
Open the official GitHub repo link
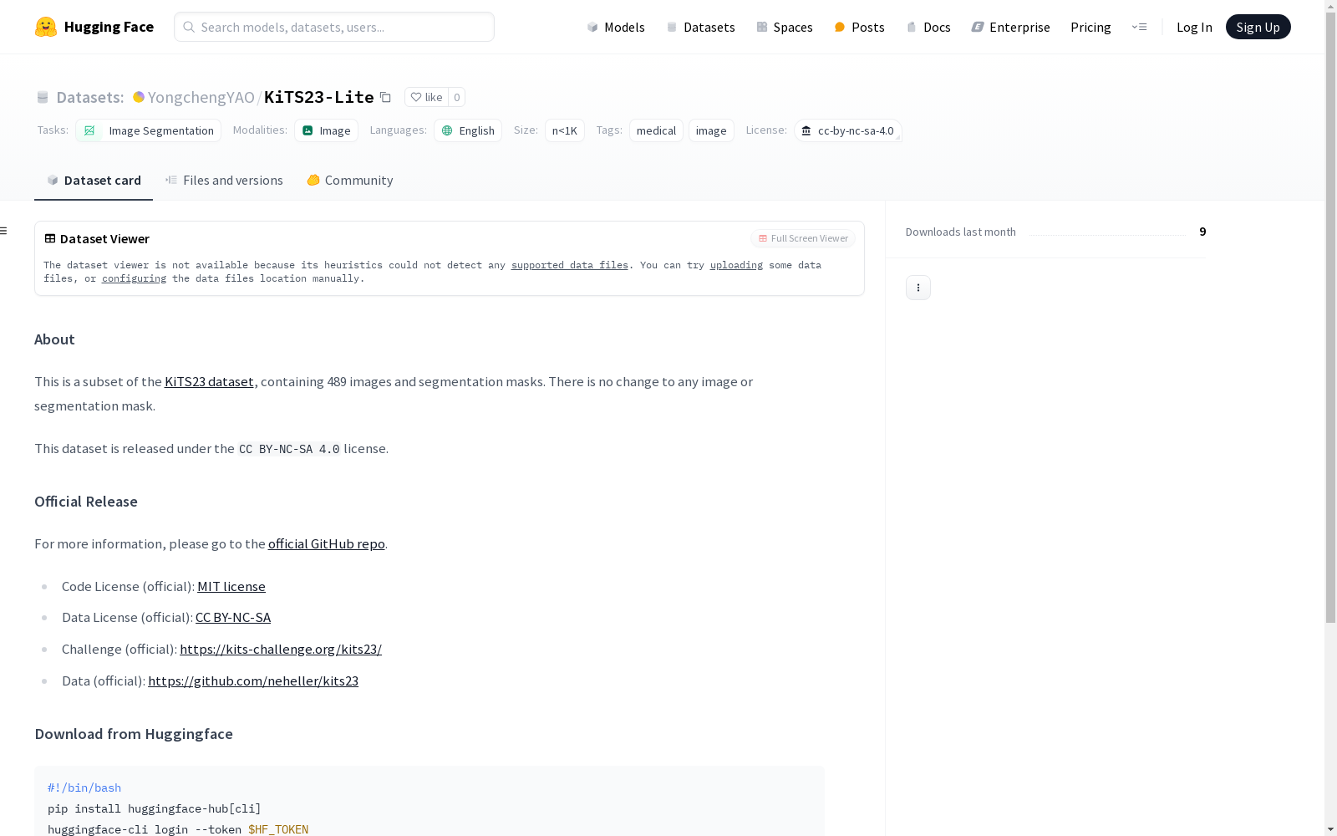point(327,543)
